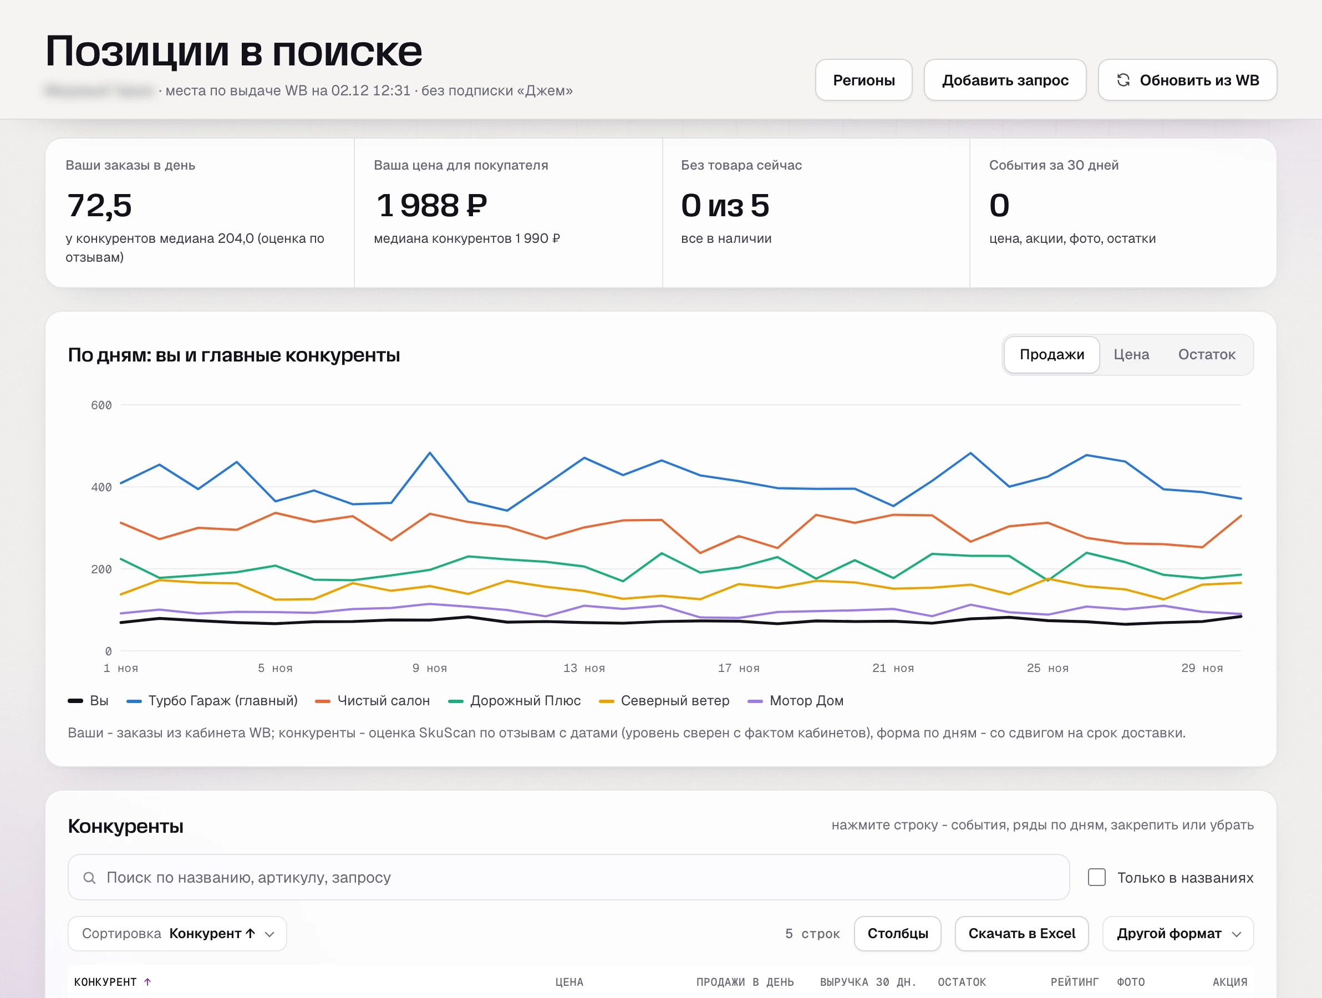Screen dimensions: 1322x998
Task: Switch chart to Цена tab
Action: [1131, 354]
